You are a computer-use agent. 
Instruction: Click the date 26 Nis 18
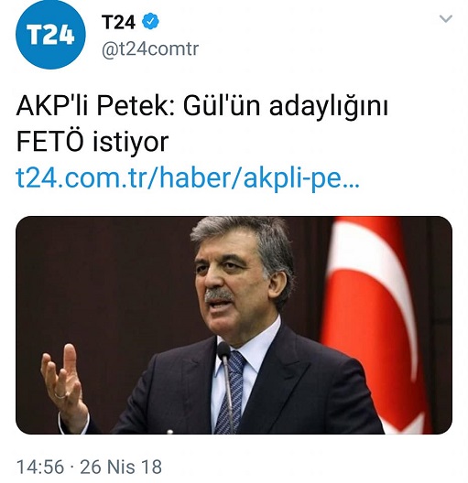click(x=121, y=467)
